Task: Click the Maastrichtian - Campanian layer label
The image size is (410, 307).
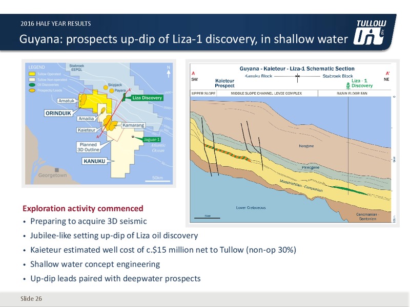Action: coord(301,185)
